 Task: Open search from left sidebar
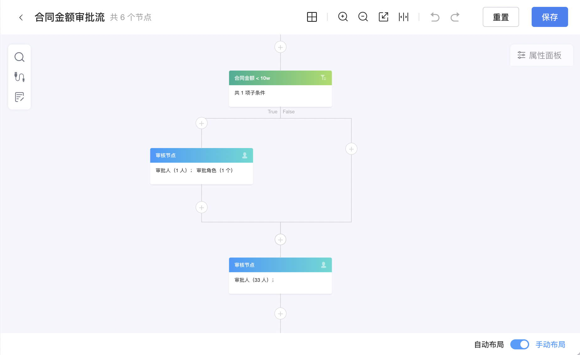[19, 57]
